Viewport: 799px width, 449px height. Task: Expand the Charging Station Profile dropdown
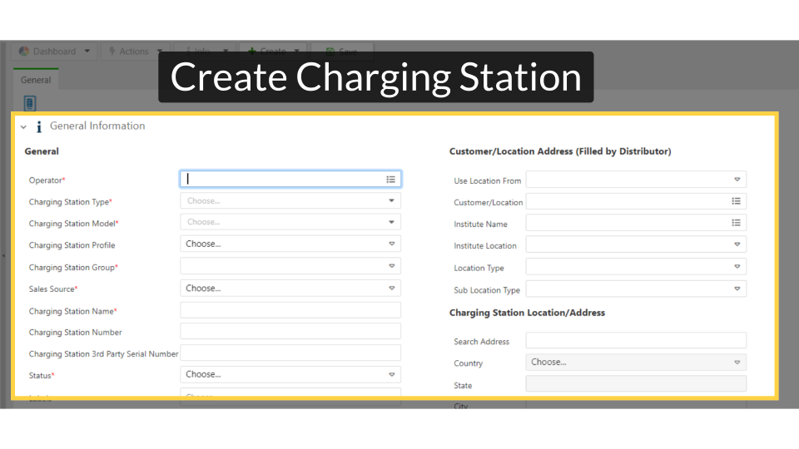290,244
